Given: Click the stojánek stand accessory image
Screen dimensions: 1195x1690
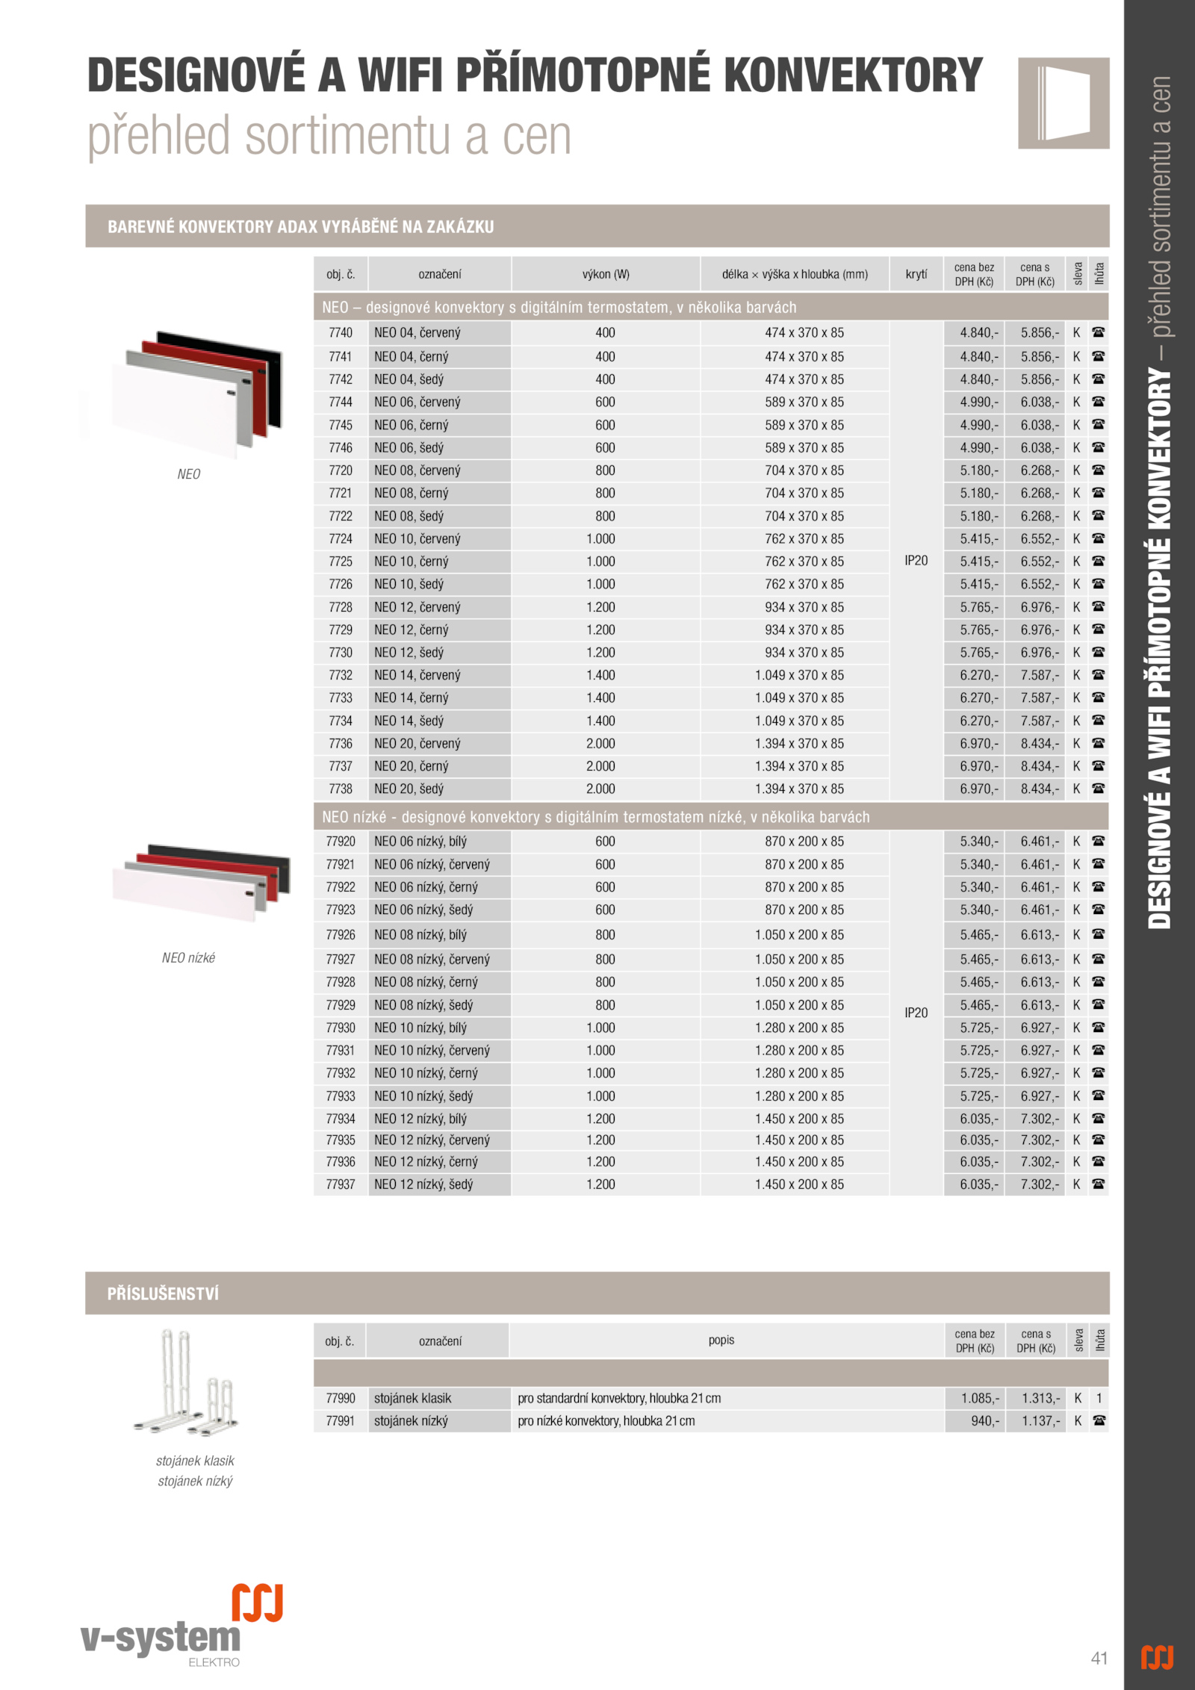Looking at the screenshot, I should point(187,1382).
